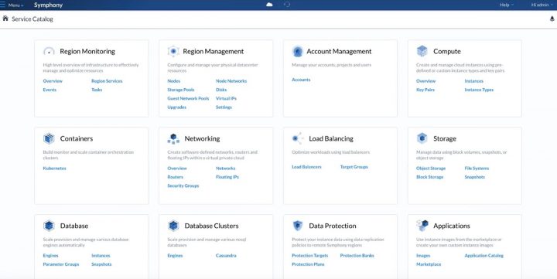Click the Networking icon

[173, 139]
